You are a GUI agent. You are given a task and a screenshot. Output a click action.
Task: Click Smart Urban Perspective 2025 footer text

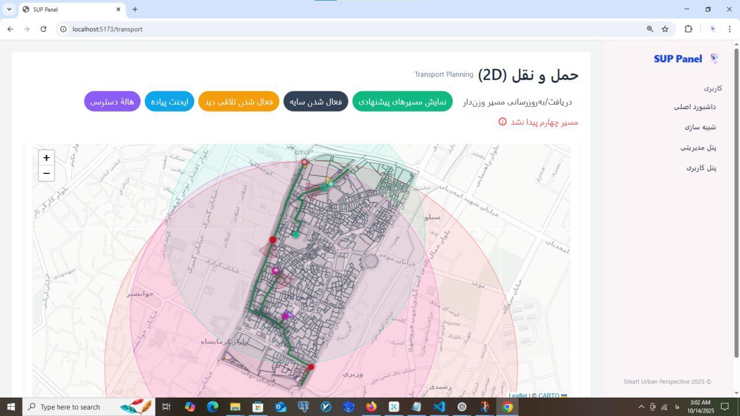point(668,382)
